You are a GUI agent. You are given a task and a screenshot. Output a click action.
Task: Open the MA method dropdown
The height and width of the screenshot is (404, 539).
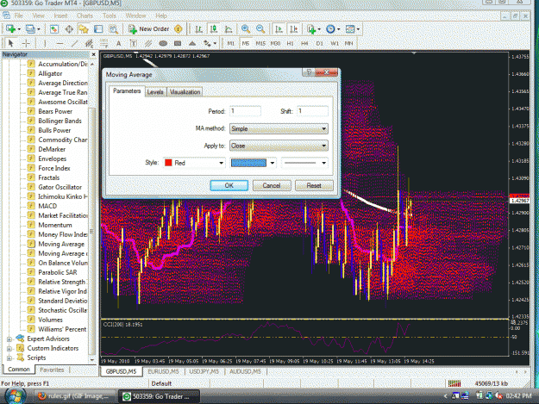click(x=279, y=128)
